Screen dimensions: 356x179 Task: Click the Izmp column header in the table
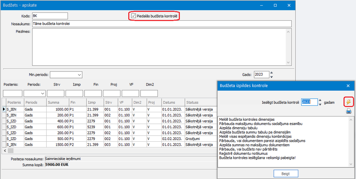(95, 102)
